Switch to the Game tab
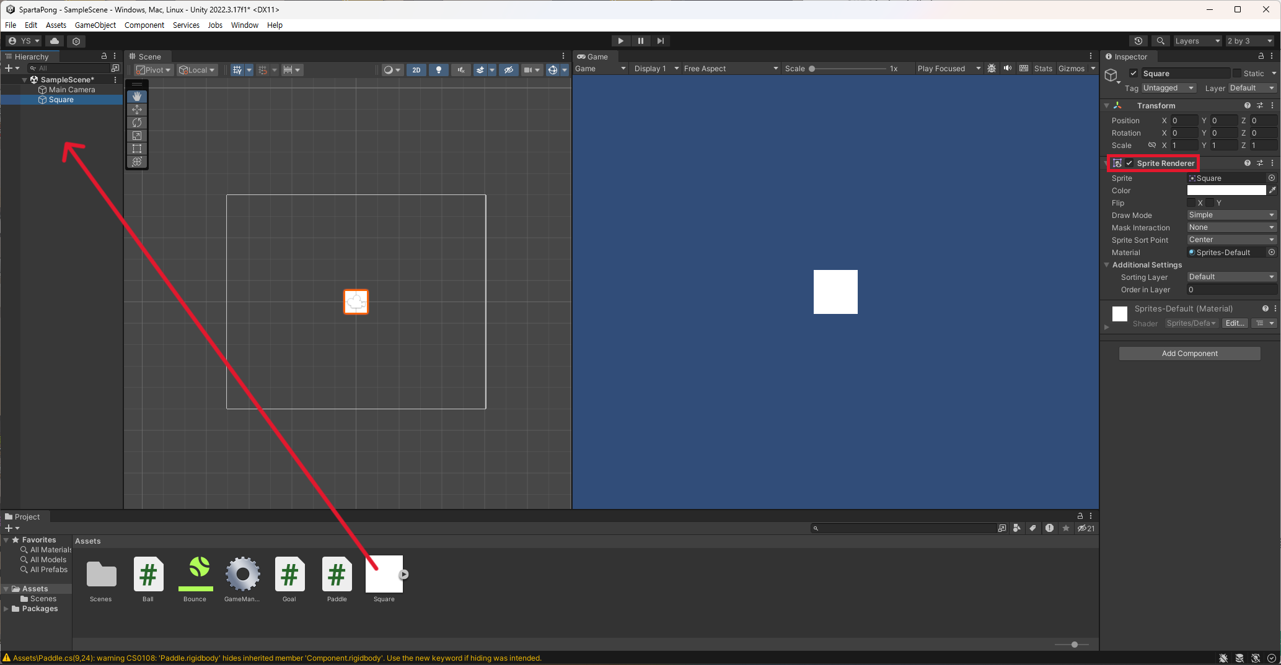This screenshot has height=665, width=1281. click(x=593, y=56)
